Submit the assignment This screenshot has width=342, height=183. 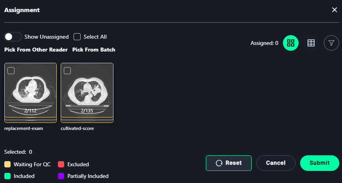[x=320, y=163]
